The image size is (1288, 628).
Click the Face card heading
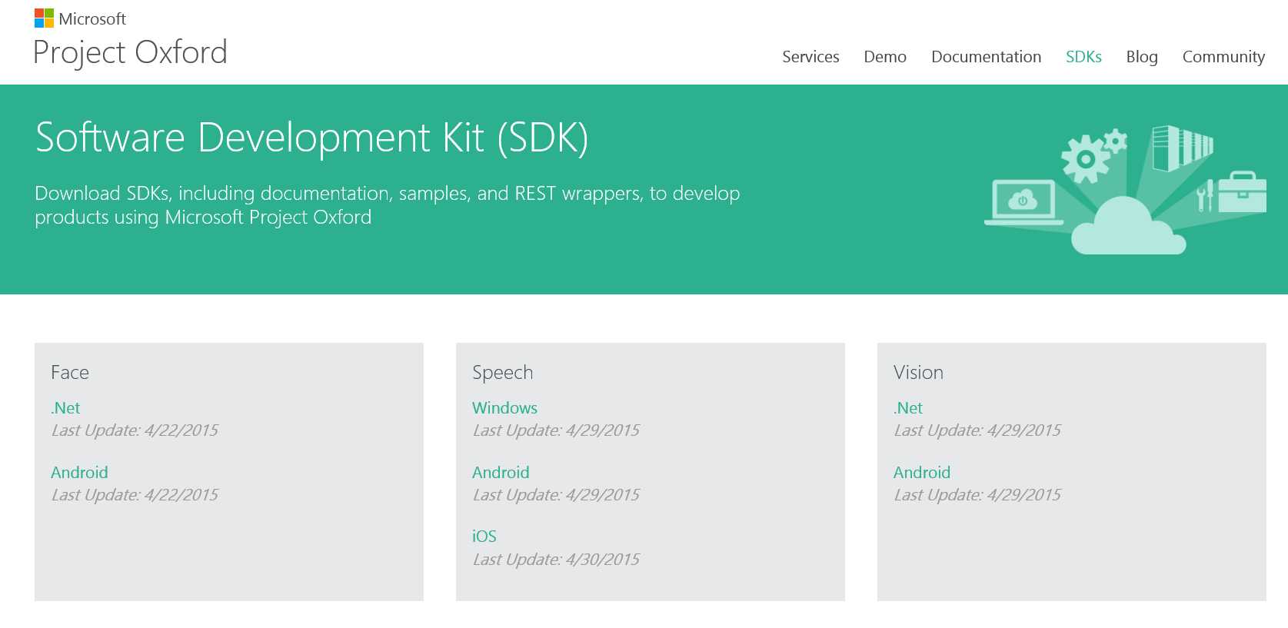point(70,373)
